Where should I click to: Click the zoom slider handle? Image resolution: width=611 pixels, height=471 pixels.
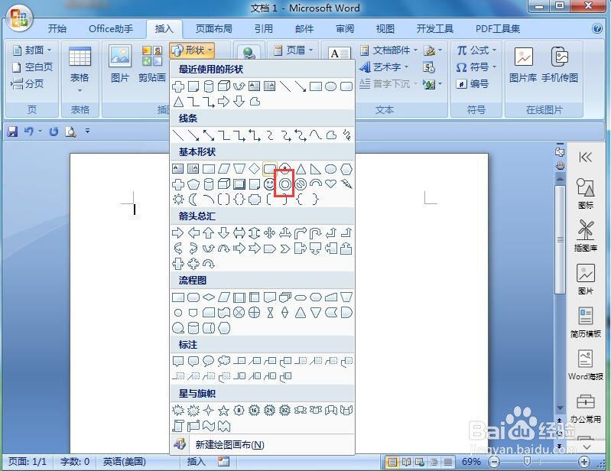click(x=527, y=462)
